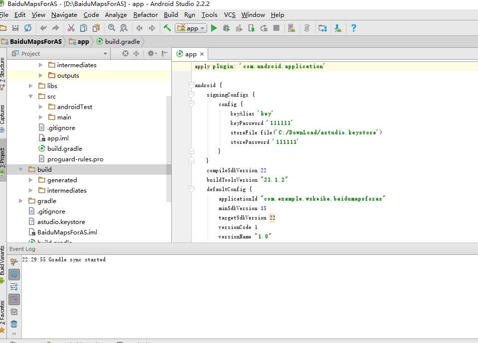Viewport: 478px width, 343px height.
Task: Click the Copy icon in toolbar
Action: coord(83,28)
